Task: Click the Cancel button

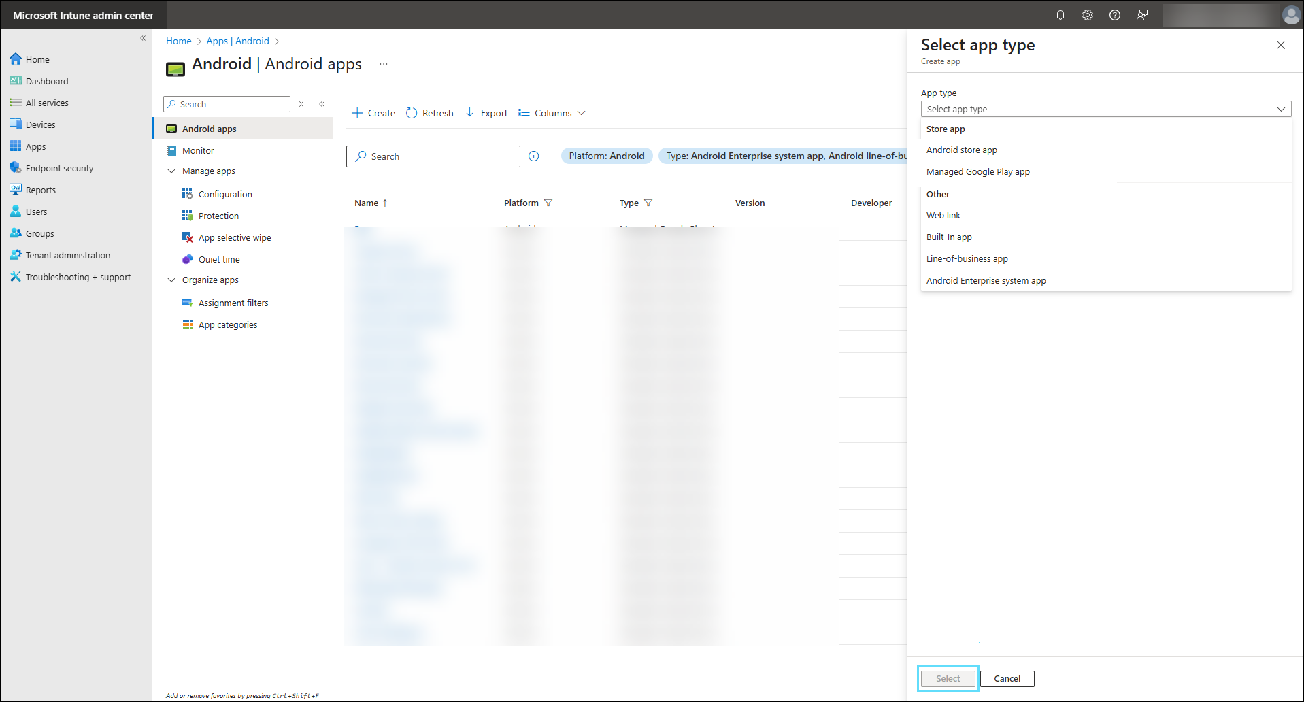Action: tap(1007, 678)
